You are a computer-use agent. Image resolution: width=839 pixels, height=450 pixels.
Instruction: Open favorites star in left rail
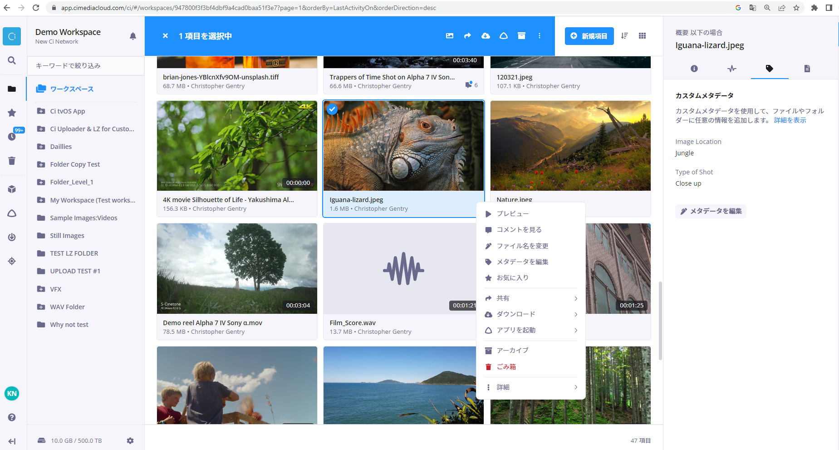12,113
